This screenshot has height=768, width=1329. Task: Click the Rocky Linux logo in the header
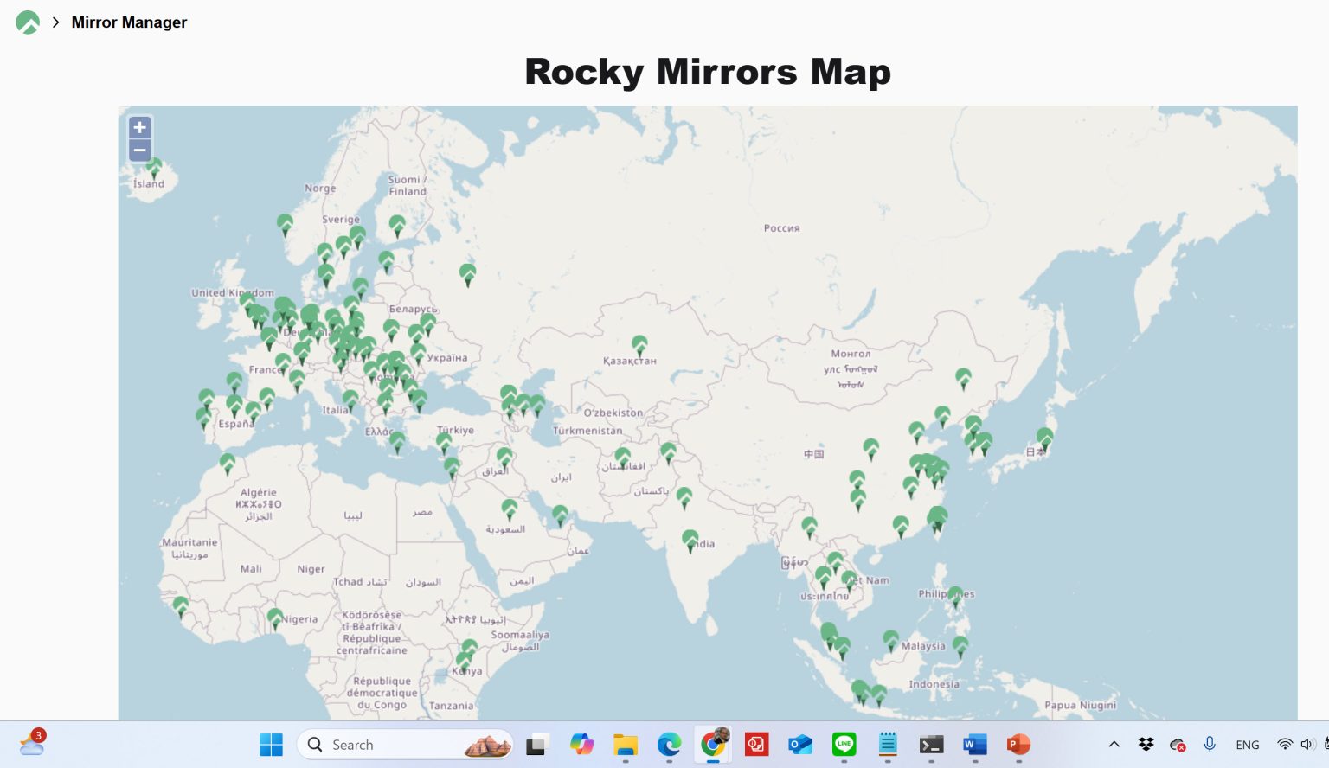pos(28,22)
